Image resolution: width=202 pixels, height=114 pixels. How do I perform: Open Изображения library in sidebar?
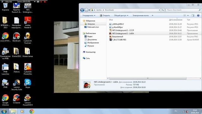coord(92,43)
